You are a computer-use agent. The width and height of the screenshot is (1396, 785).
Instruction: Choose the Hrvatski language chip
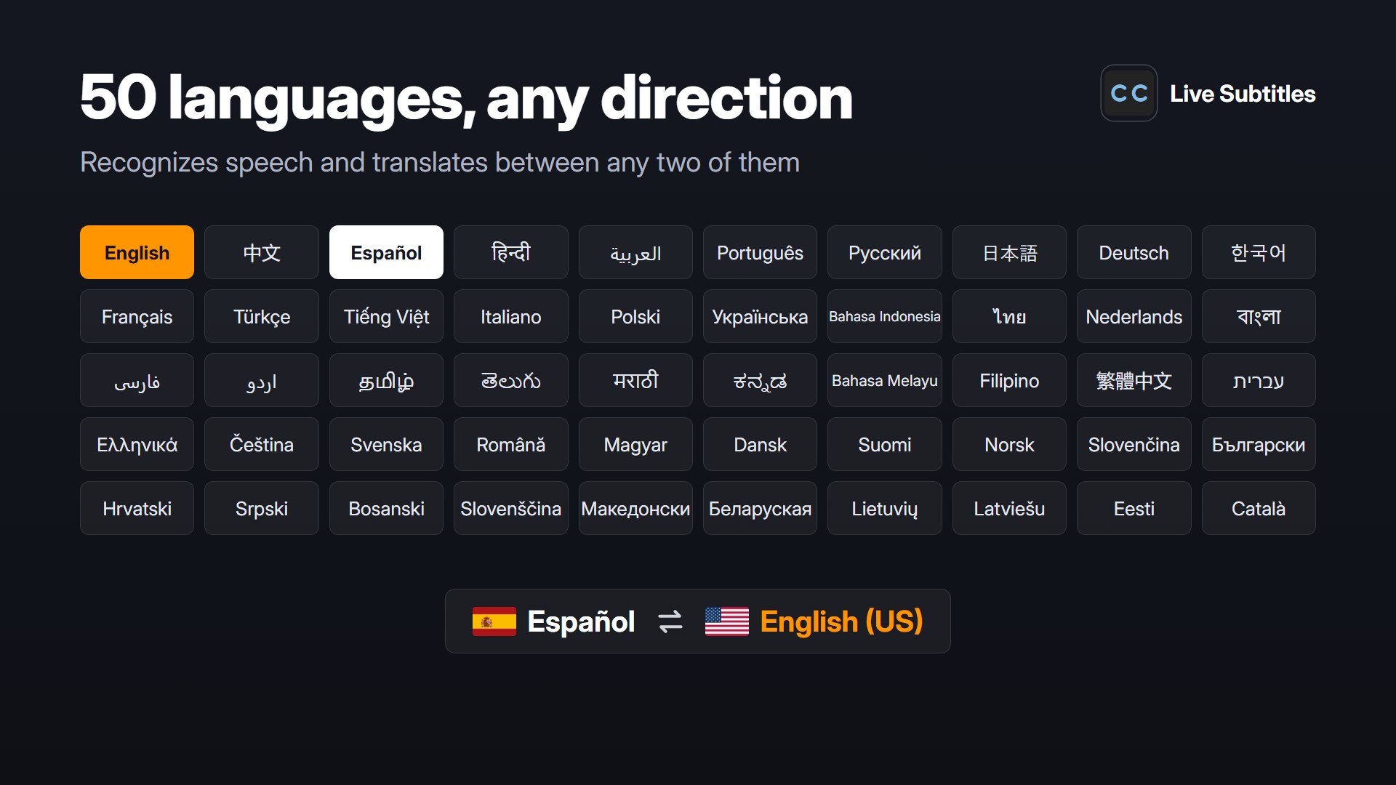click(x=137, y=508)
